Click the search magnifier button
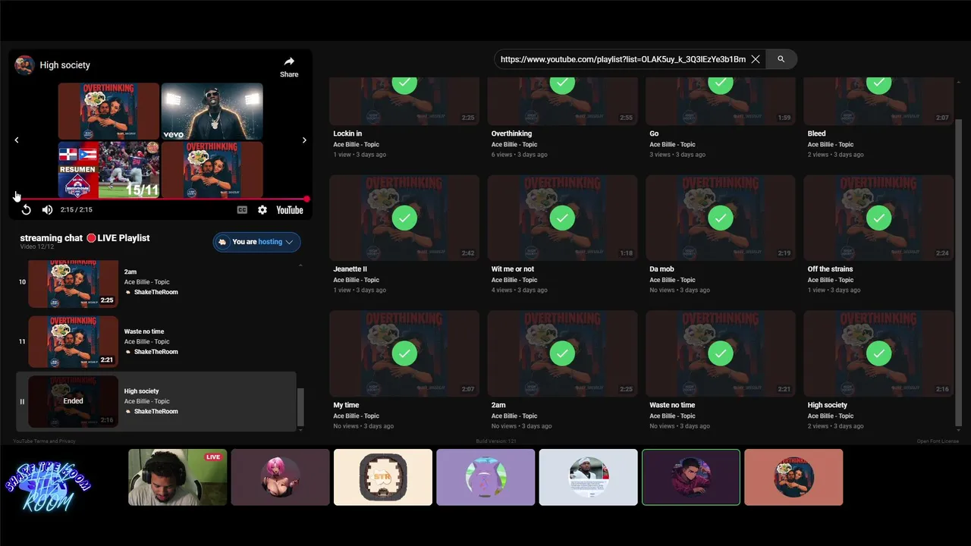The width and height of the screenshot is (971, 546). 781,59
